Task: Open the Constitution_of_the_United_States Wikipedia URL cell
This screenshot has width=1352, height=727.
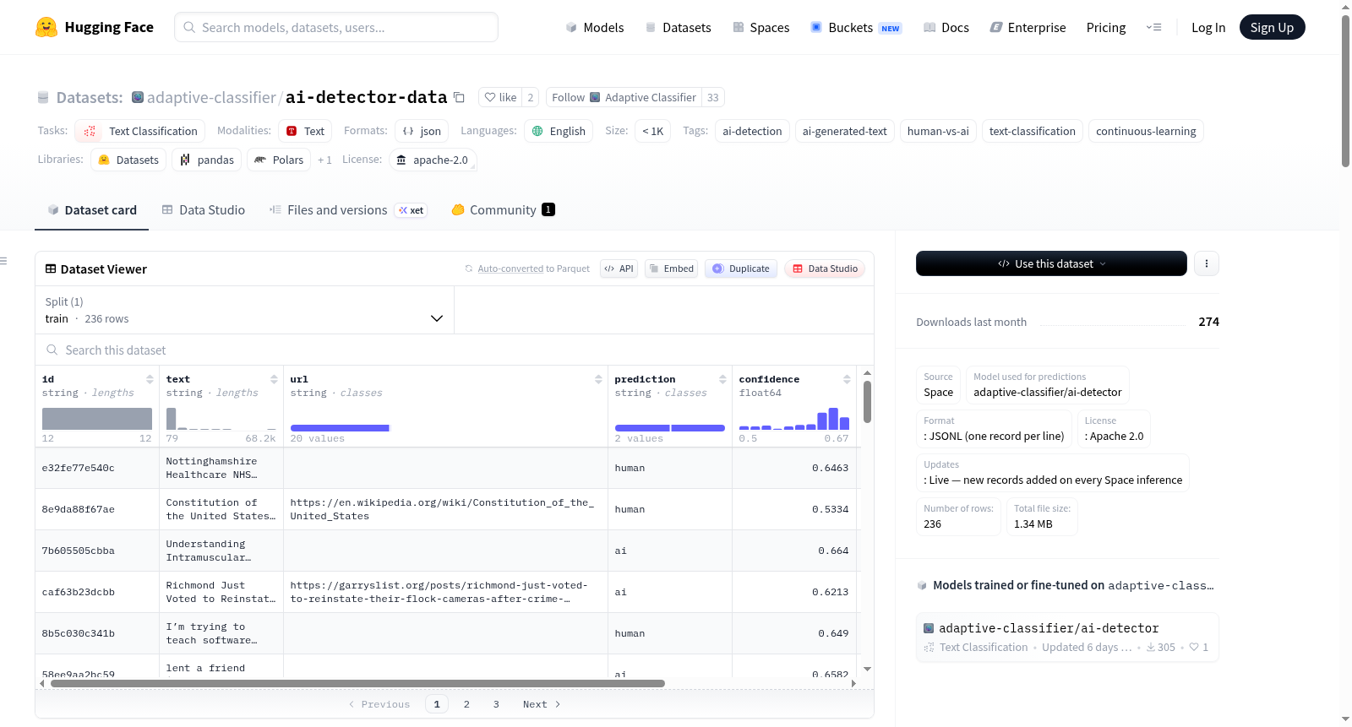Action: [445, 509]
